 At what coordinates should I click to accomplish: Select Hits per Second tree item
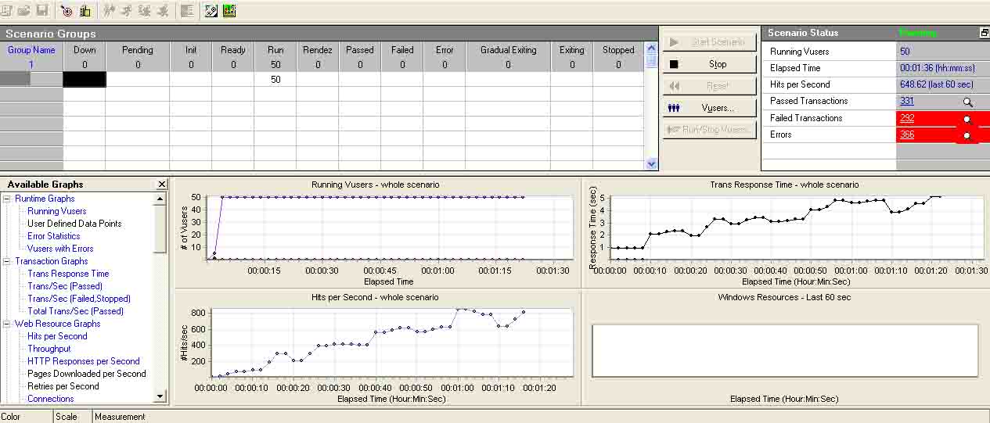pyautogui.click(x=57, y=336)
